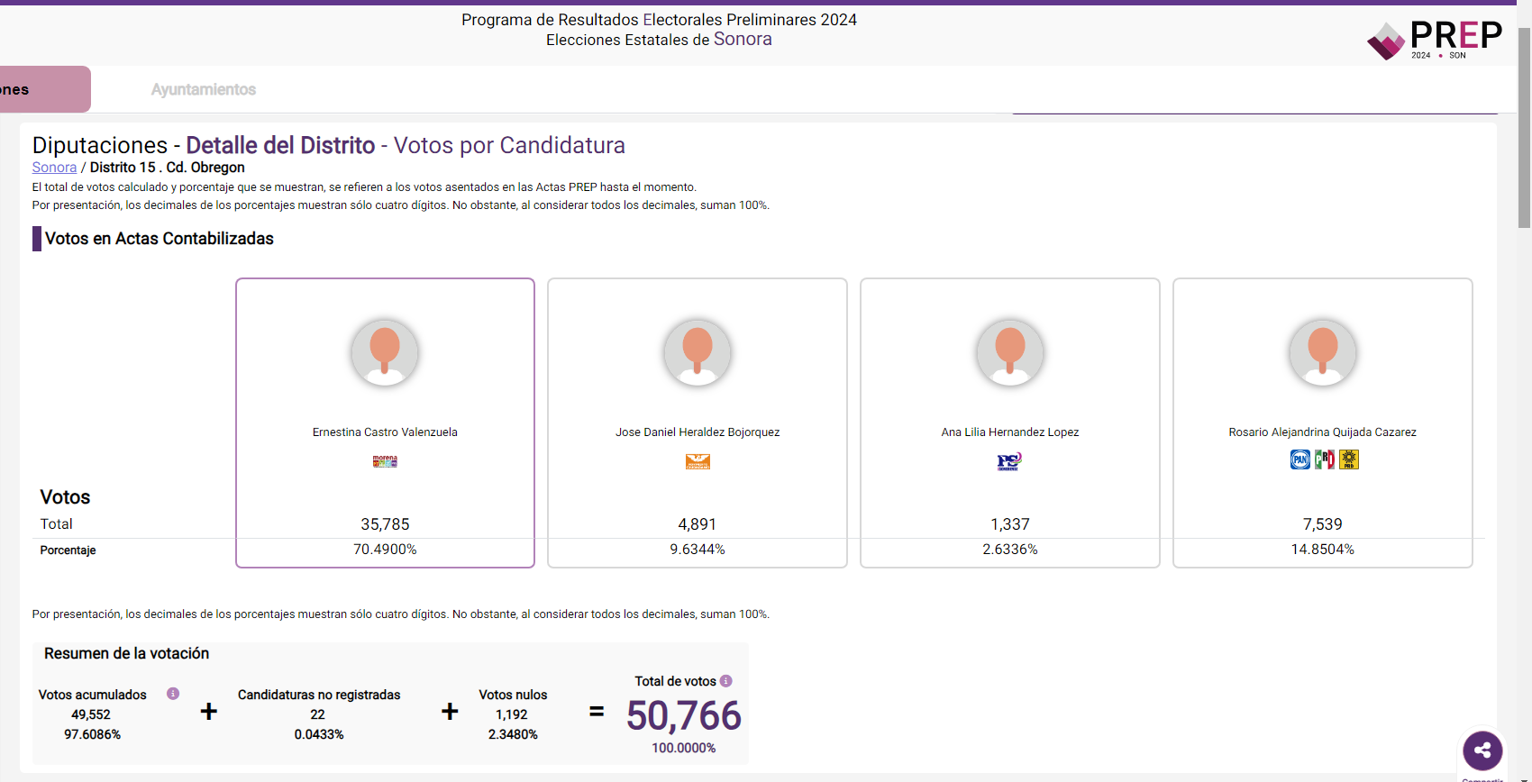Click Ernestina Castro Valenzuela's avatar
The width and height of the screenshot is (1532, 782).
point(385,352)
